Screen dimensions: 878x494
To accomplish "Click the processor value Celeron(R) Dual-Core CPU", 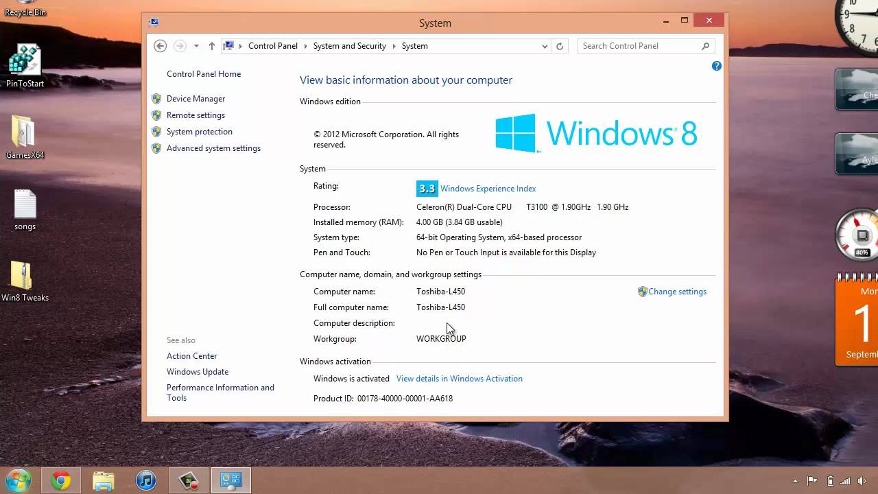I will pyautogui.click(x=464, y=207).
